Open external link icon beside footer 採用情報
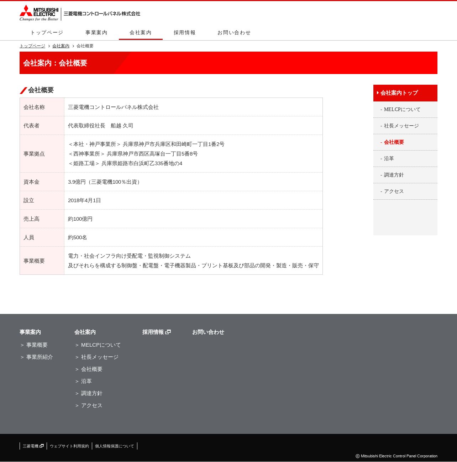This screenshot has width=457, height=462. (x=168, y=332)
